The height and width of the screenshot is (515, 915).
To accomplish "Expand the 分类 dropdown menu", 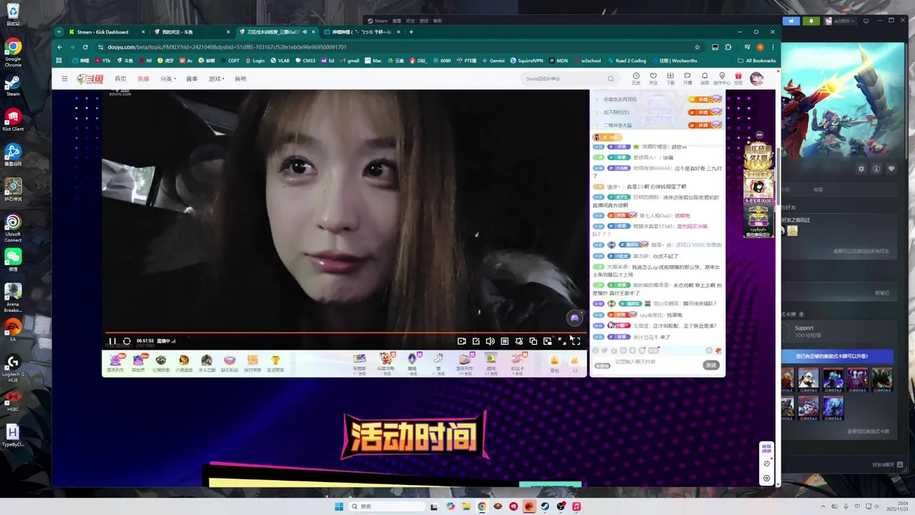I will (168, 79).
